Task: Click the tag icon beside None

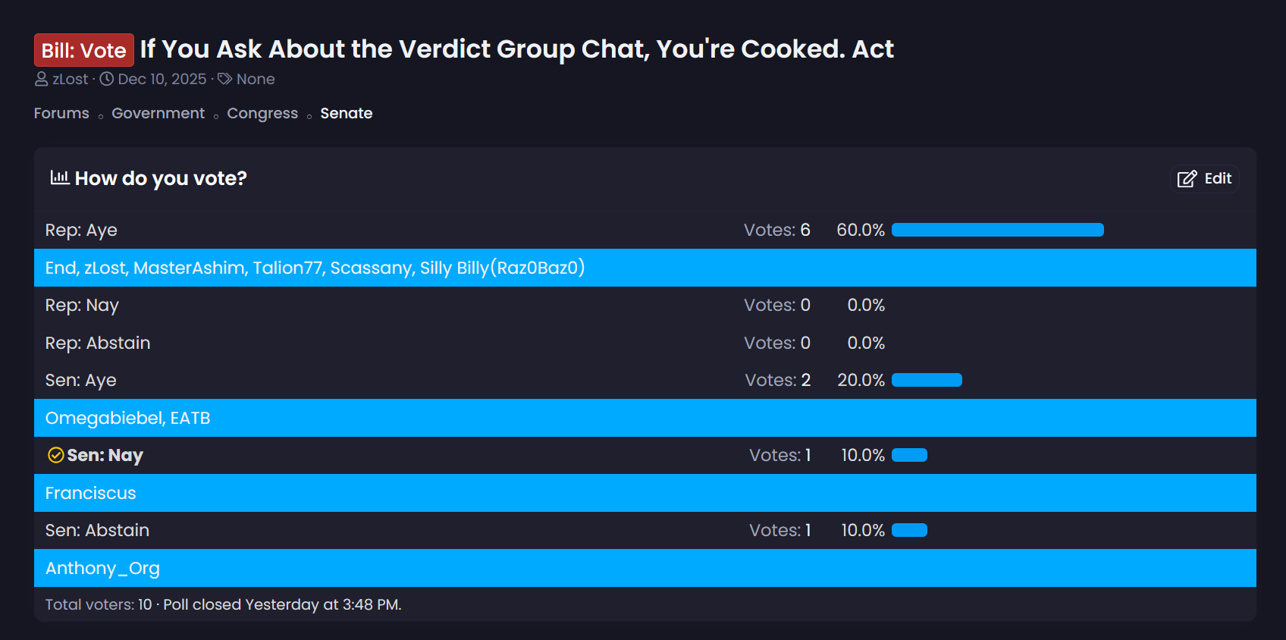Action: 225,79
